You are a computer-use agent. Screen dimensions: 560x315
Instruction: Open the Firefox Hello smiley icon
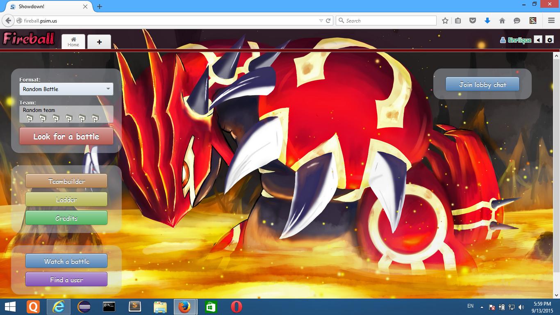tap(517, 21)
